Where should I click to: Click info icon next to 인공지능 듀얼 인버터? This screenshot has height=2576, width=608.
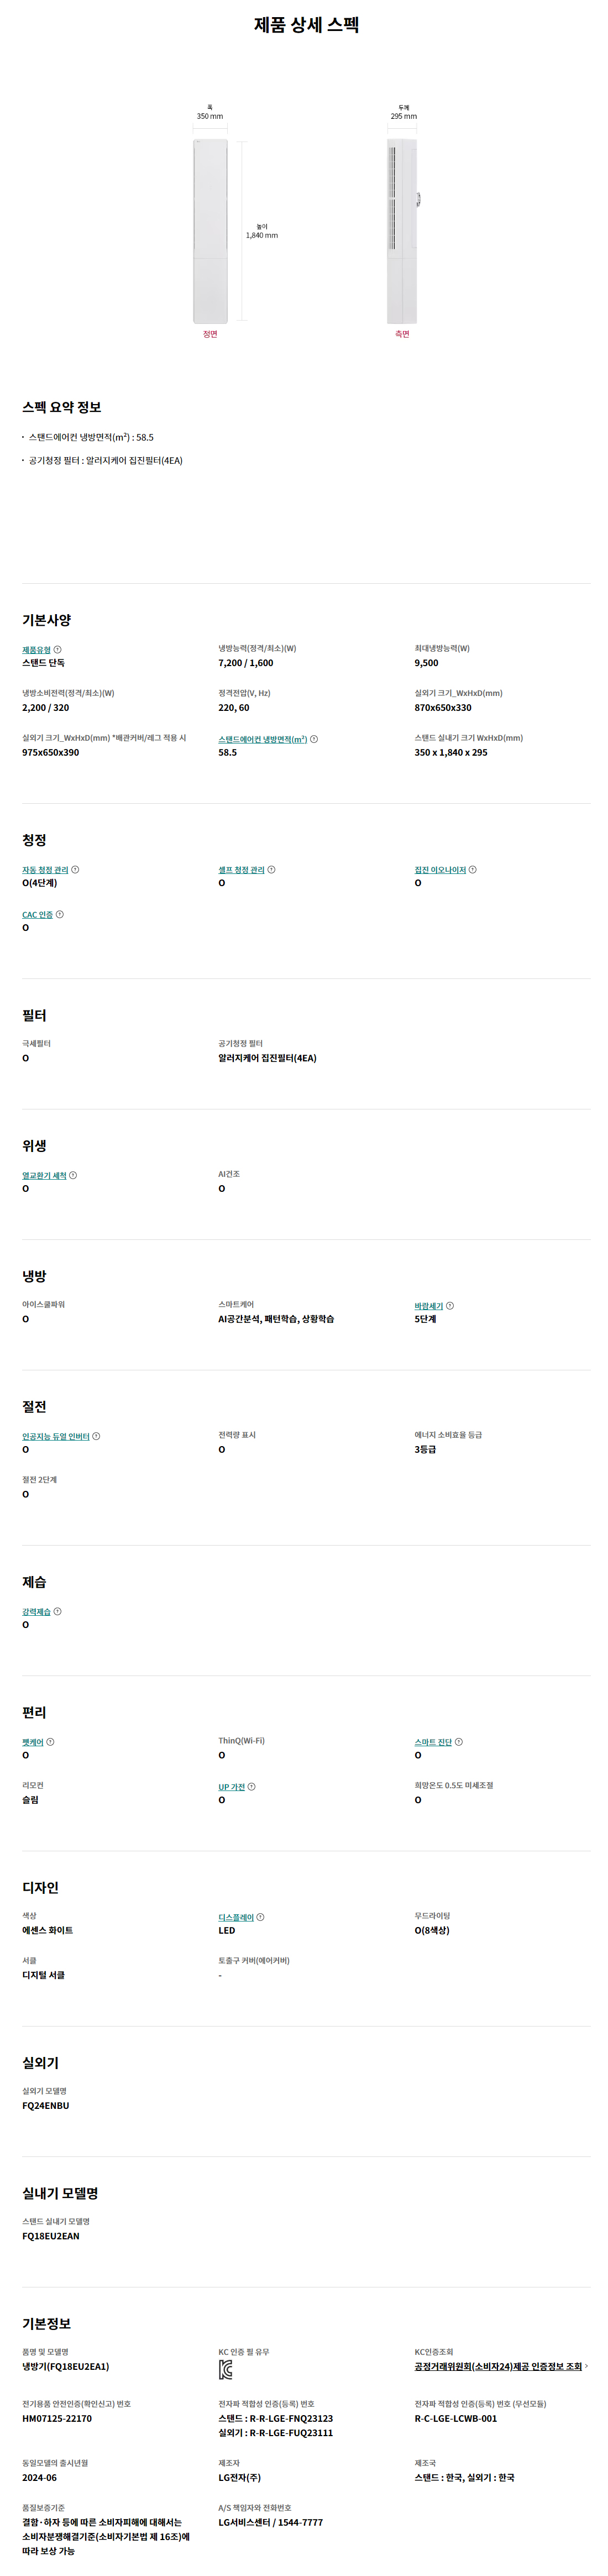pos(96,1437)
